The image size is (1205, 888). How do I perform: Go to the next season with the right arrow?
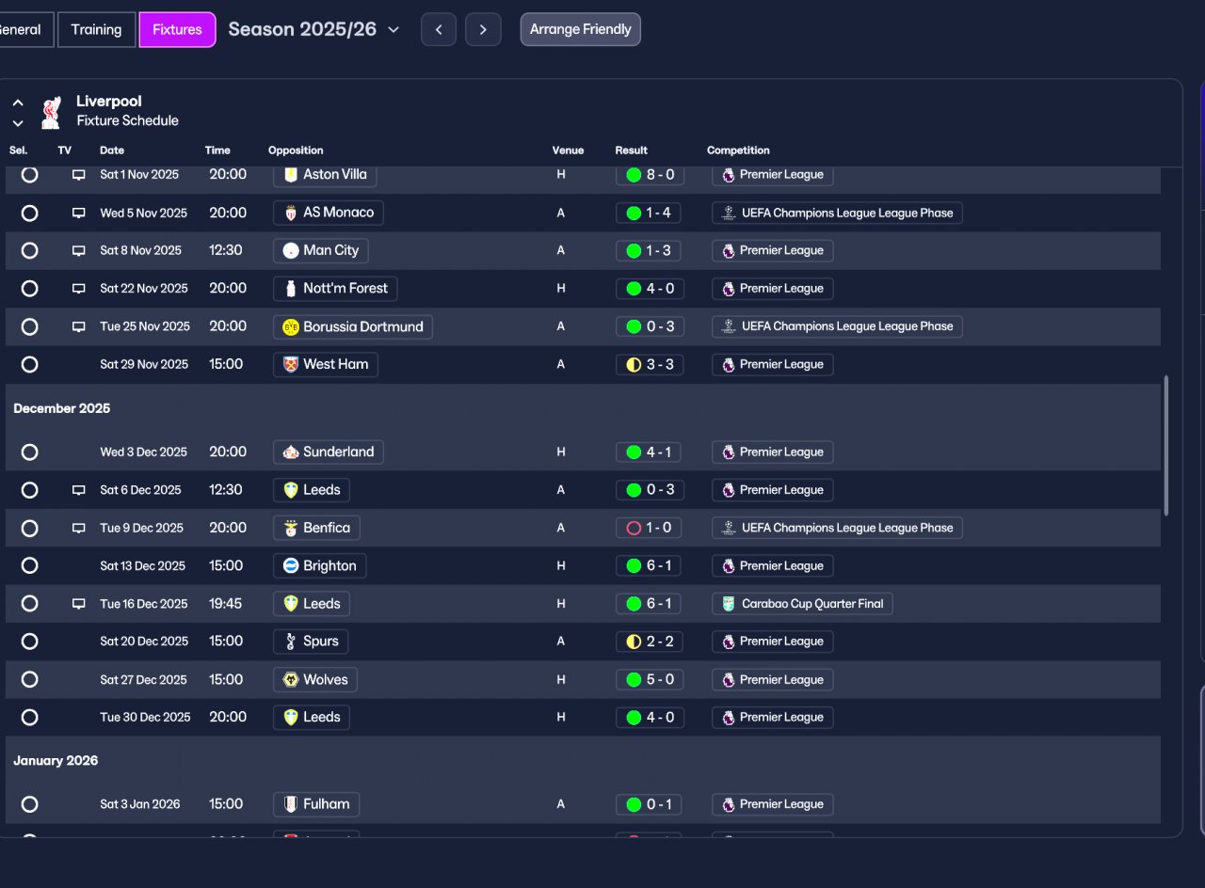coord(483,29)
